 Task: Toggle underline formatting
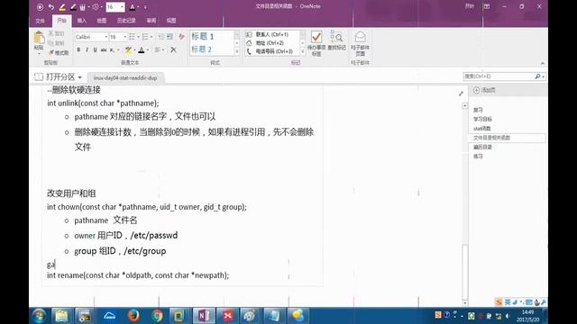click(95, 50)
